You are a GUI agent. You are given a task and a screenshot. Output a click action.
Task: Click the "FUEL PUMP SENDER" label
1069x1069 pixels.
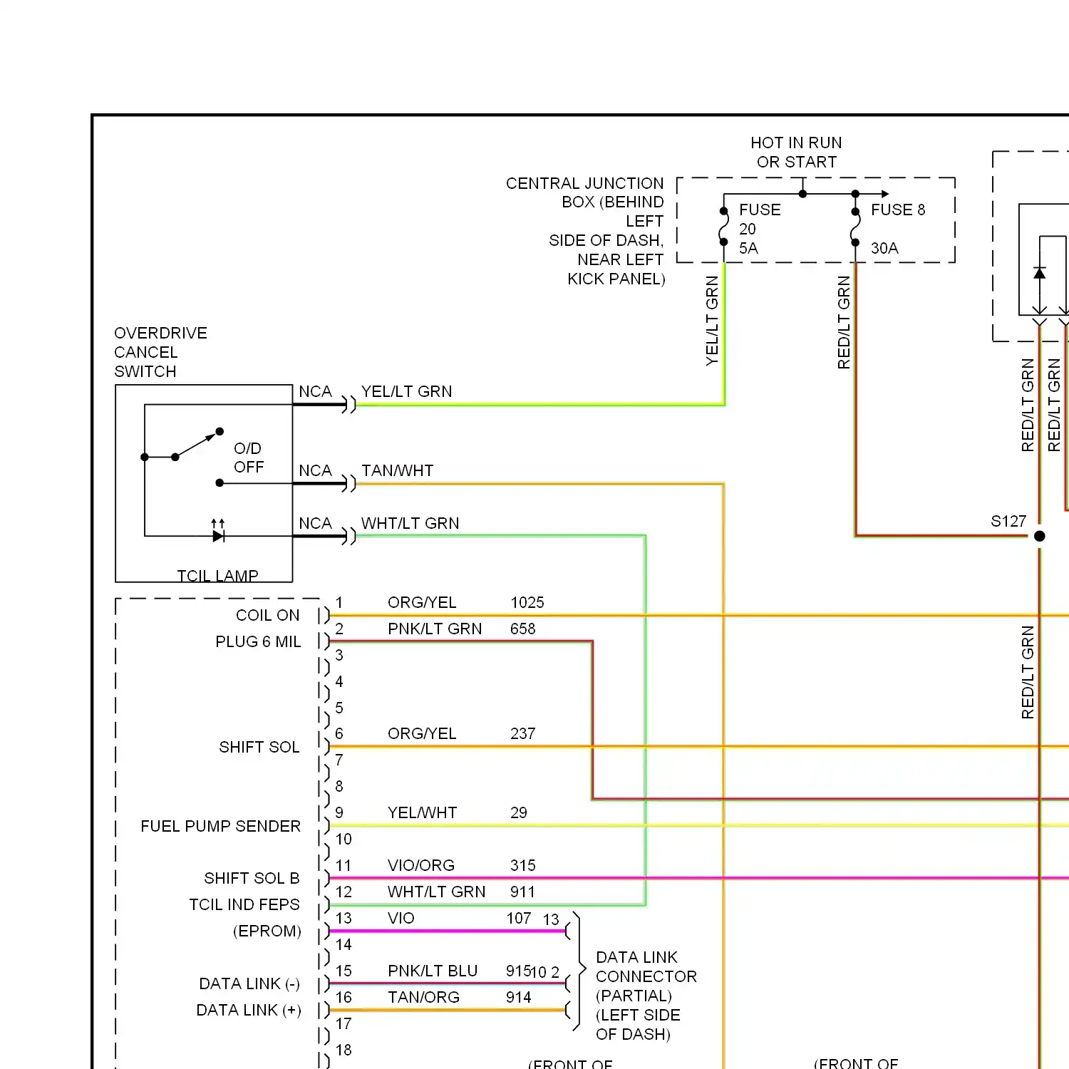click(220, 826)
